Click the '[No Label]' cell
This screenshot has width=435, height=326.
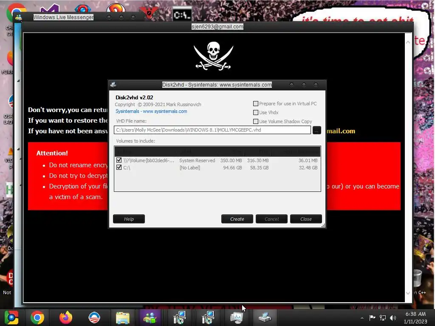point(190,168)
